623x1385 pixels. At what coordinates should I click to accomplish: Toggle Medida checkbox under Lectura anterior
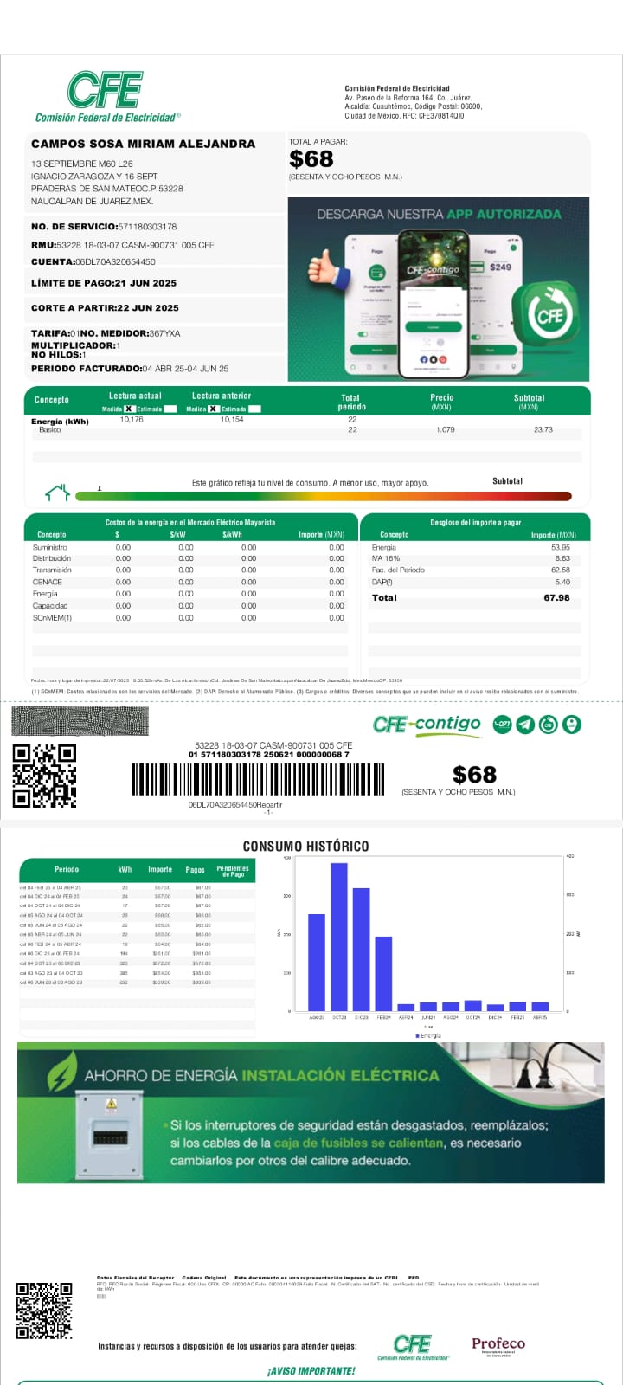(214, 409)
